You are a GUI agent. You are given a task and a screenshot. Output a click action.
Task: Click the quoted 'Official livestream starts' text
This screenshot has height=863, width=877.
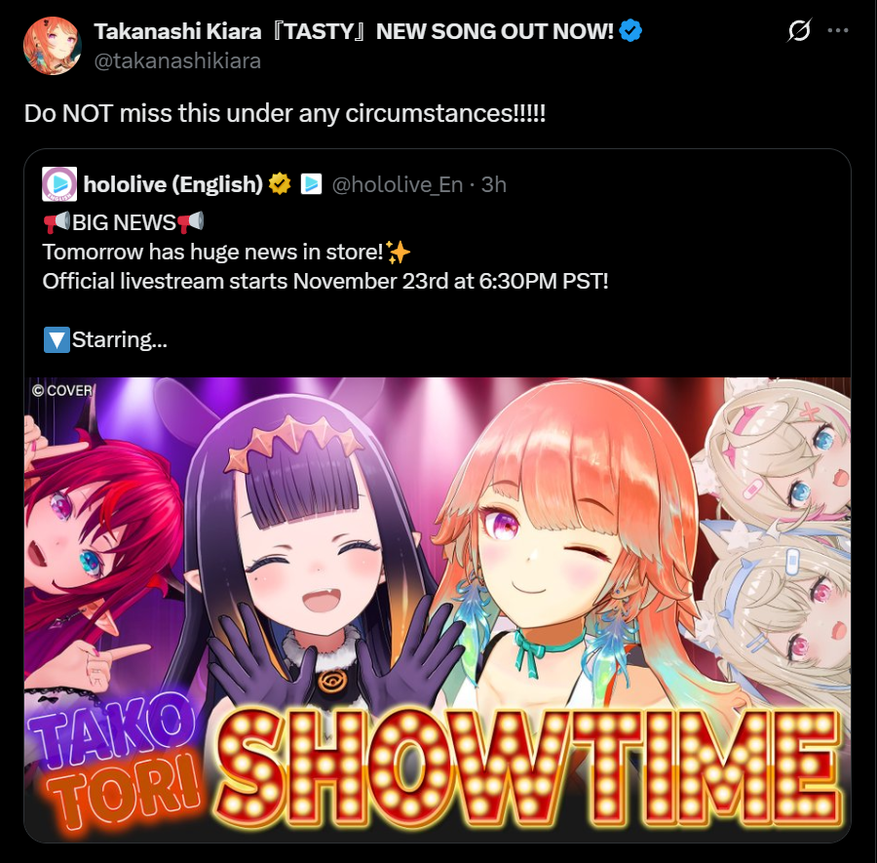[324, 281]
